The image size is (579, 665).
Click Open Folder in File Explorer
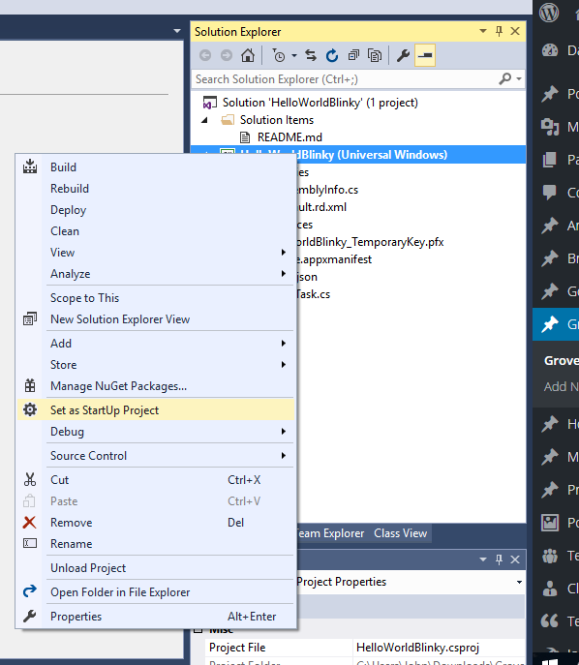tap(155, 592)
